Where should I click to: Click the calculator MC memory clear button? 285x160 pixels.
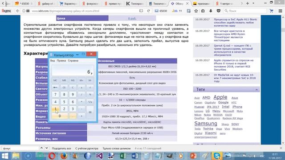(x=55, y=80)
